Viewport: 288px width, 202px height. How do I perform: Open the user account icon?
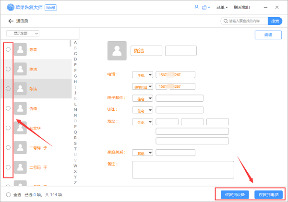coord(196,7)
